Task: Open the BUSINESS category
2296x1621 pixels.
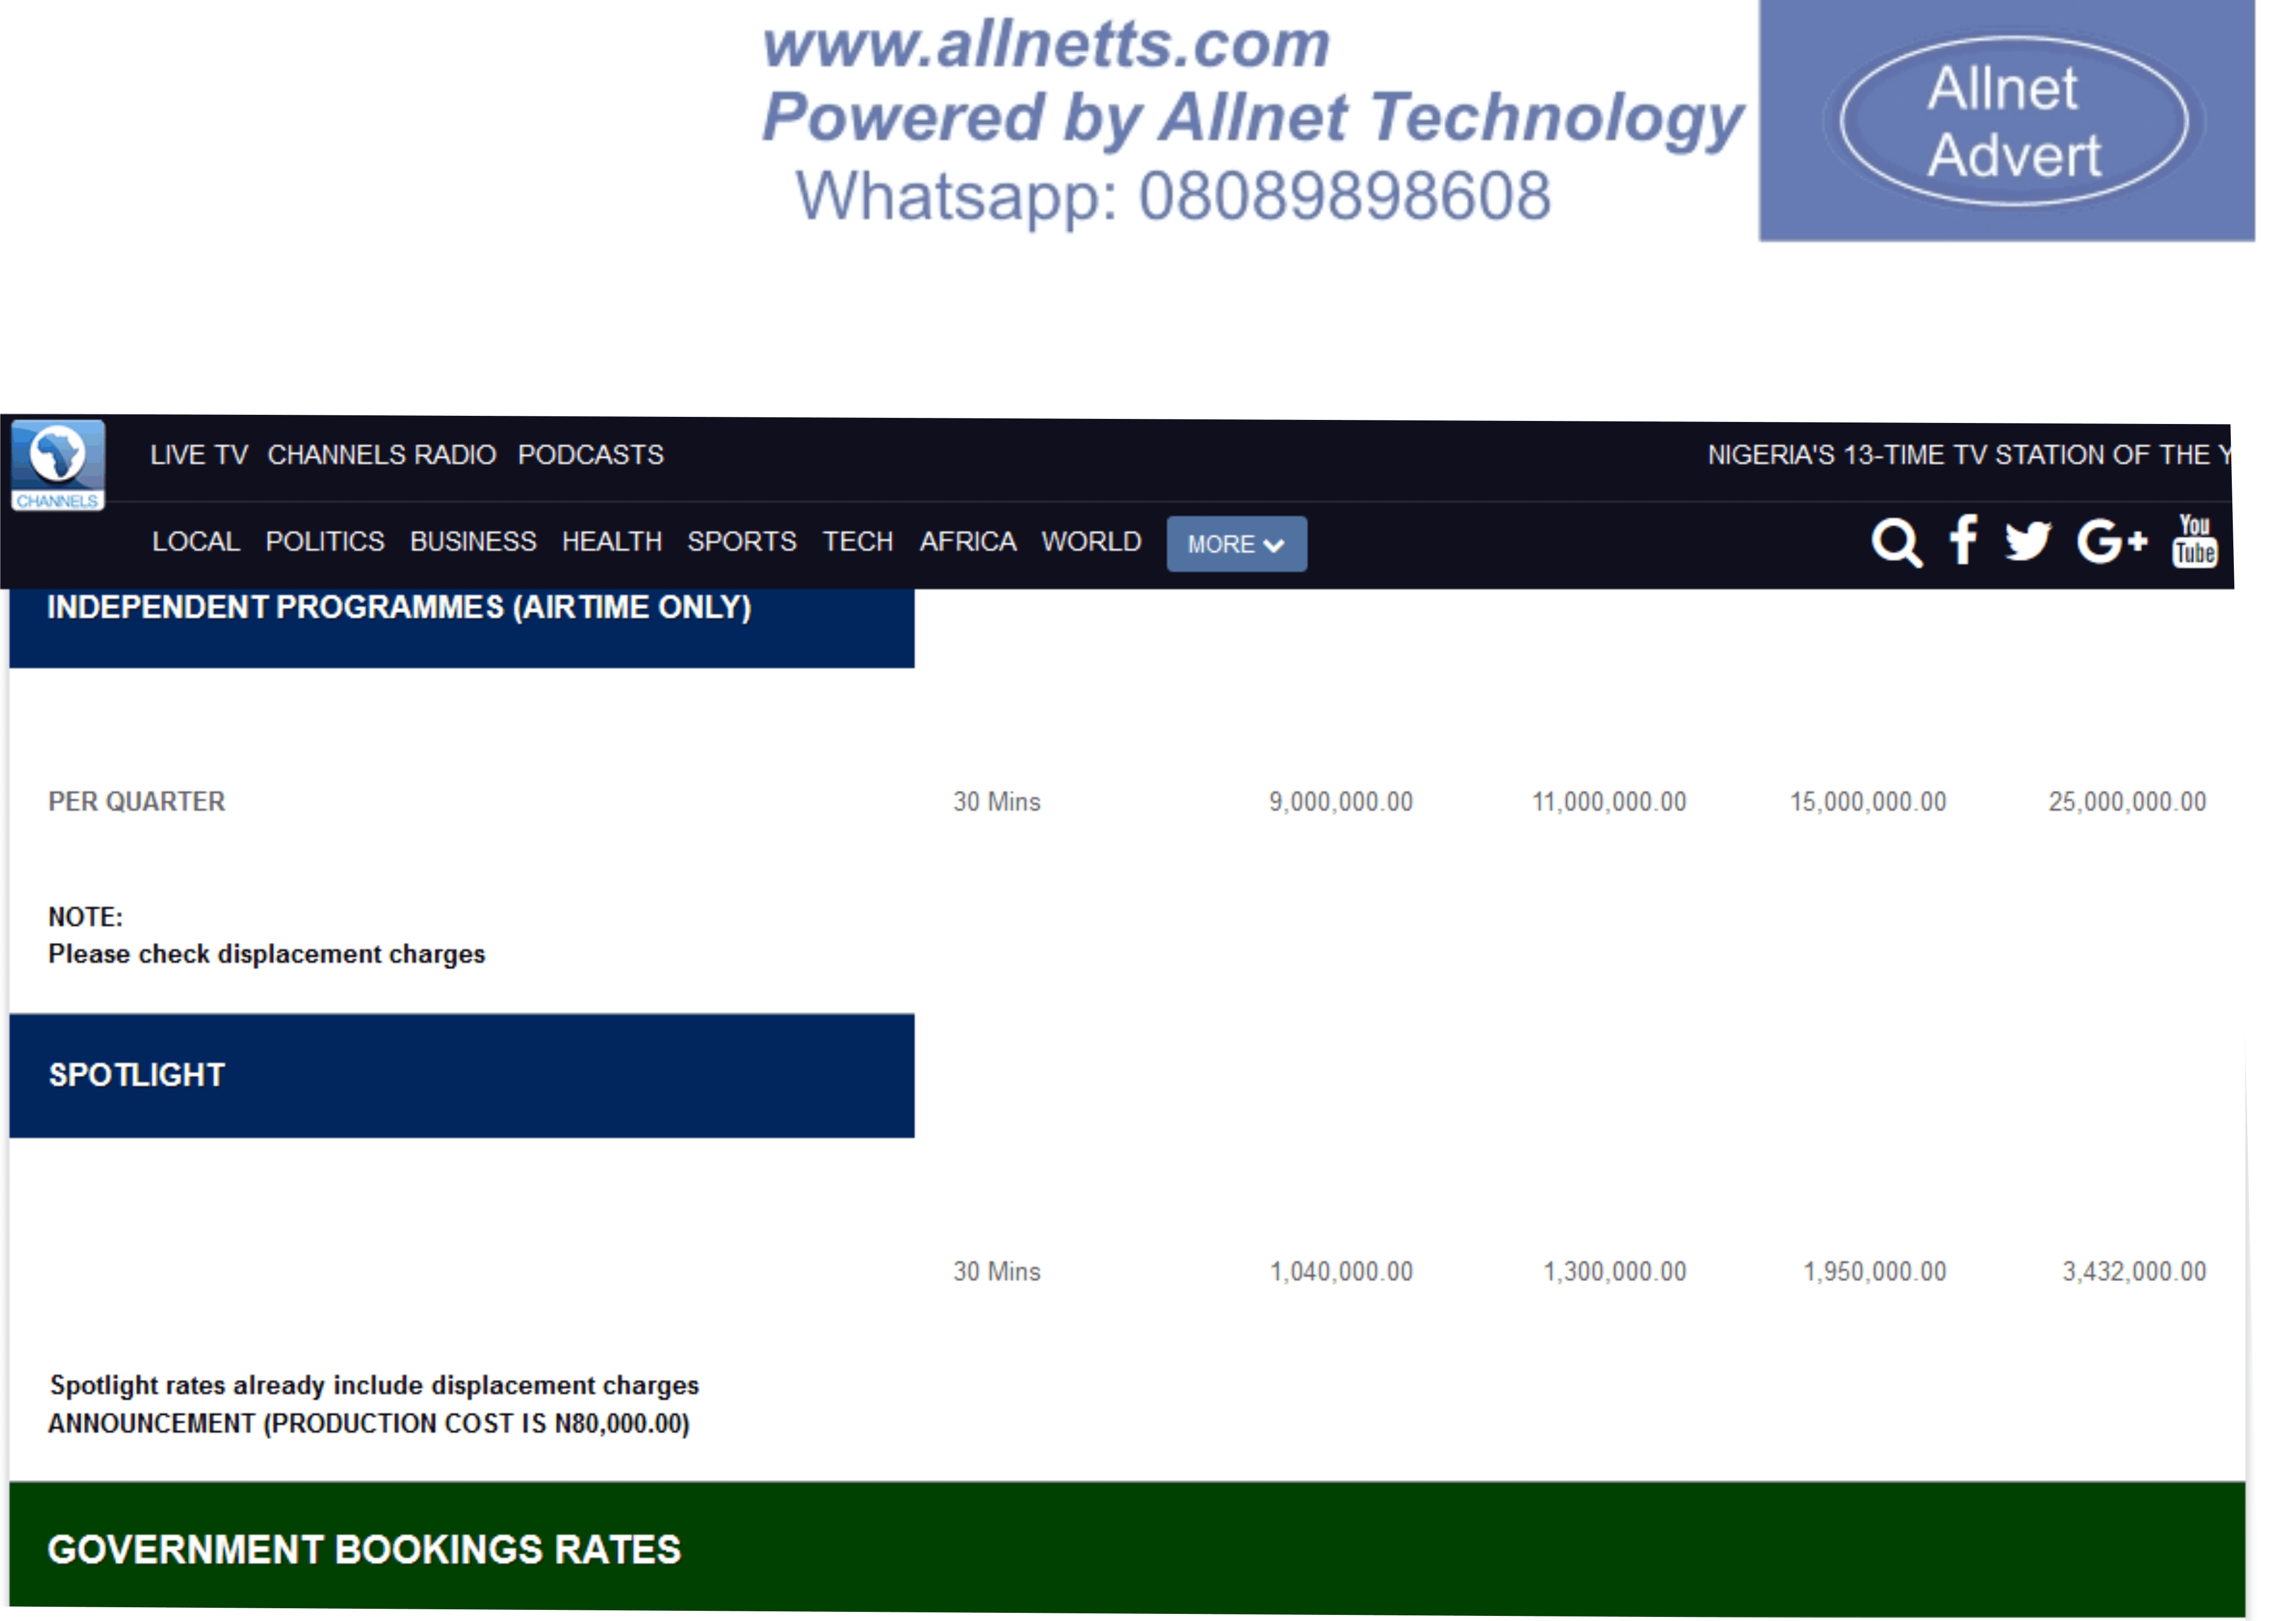Action: tap(473, 542)
